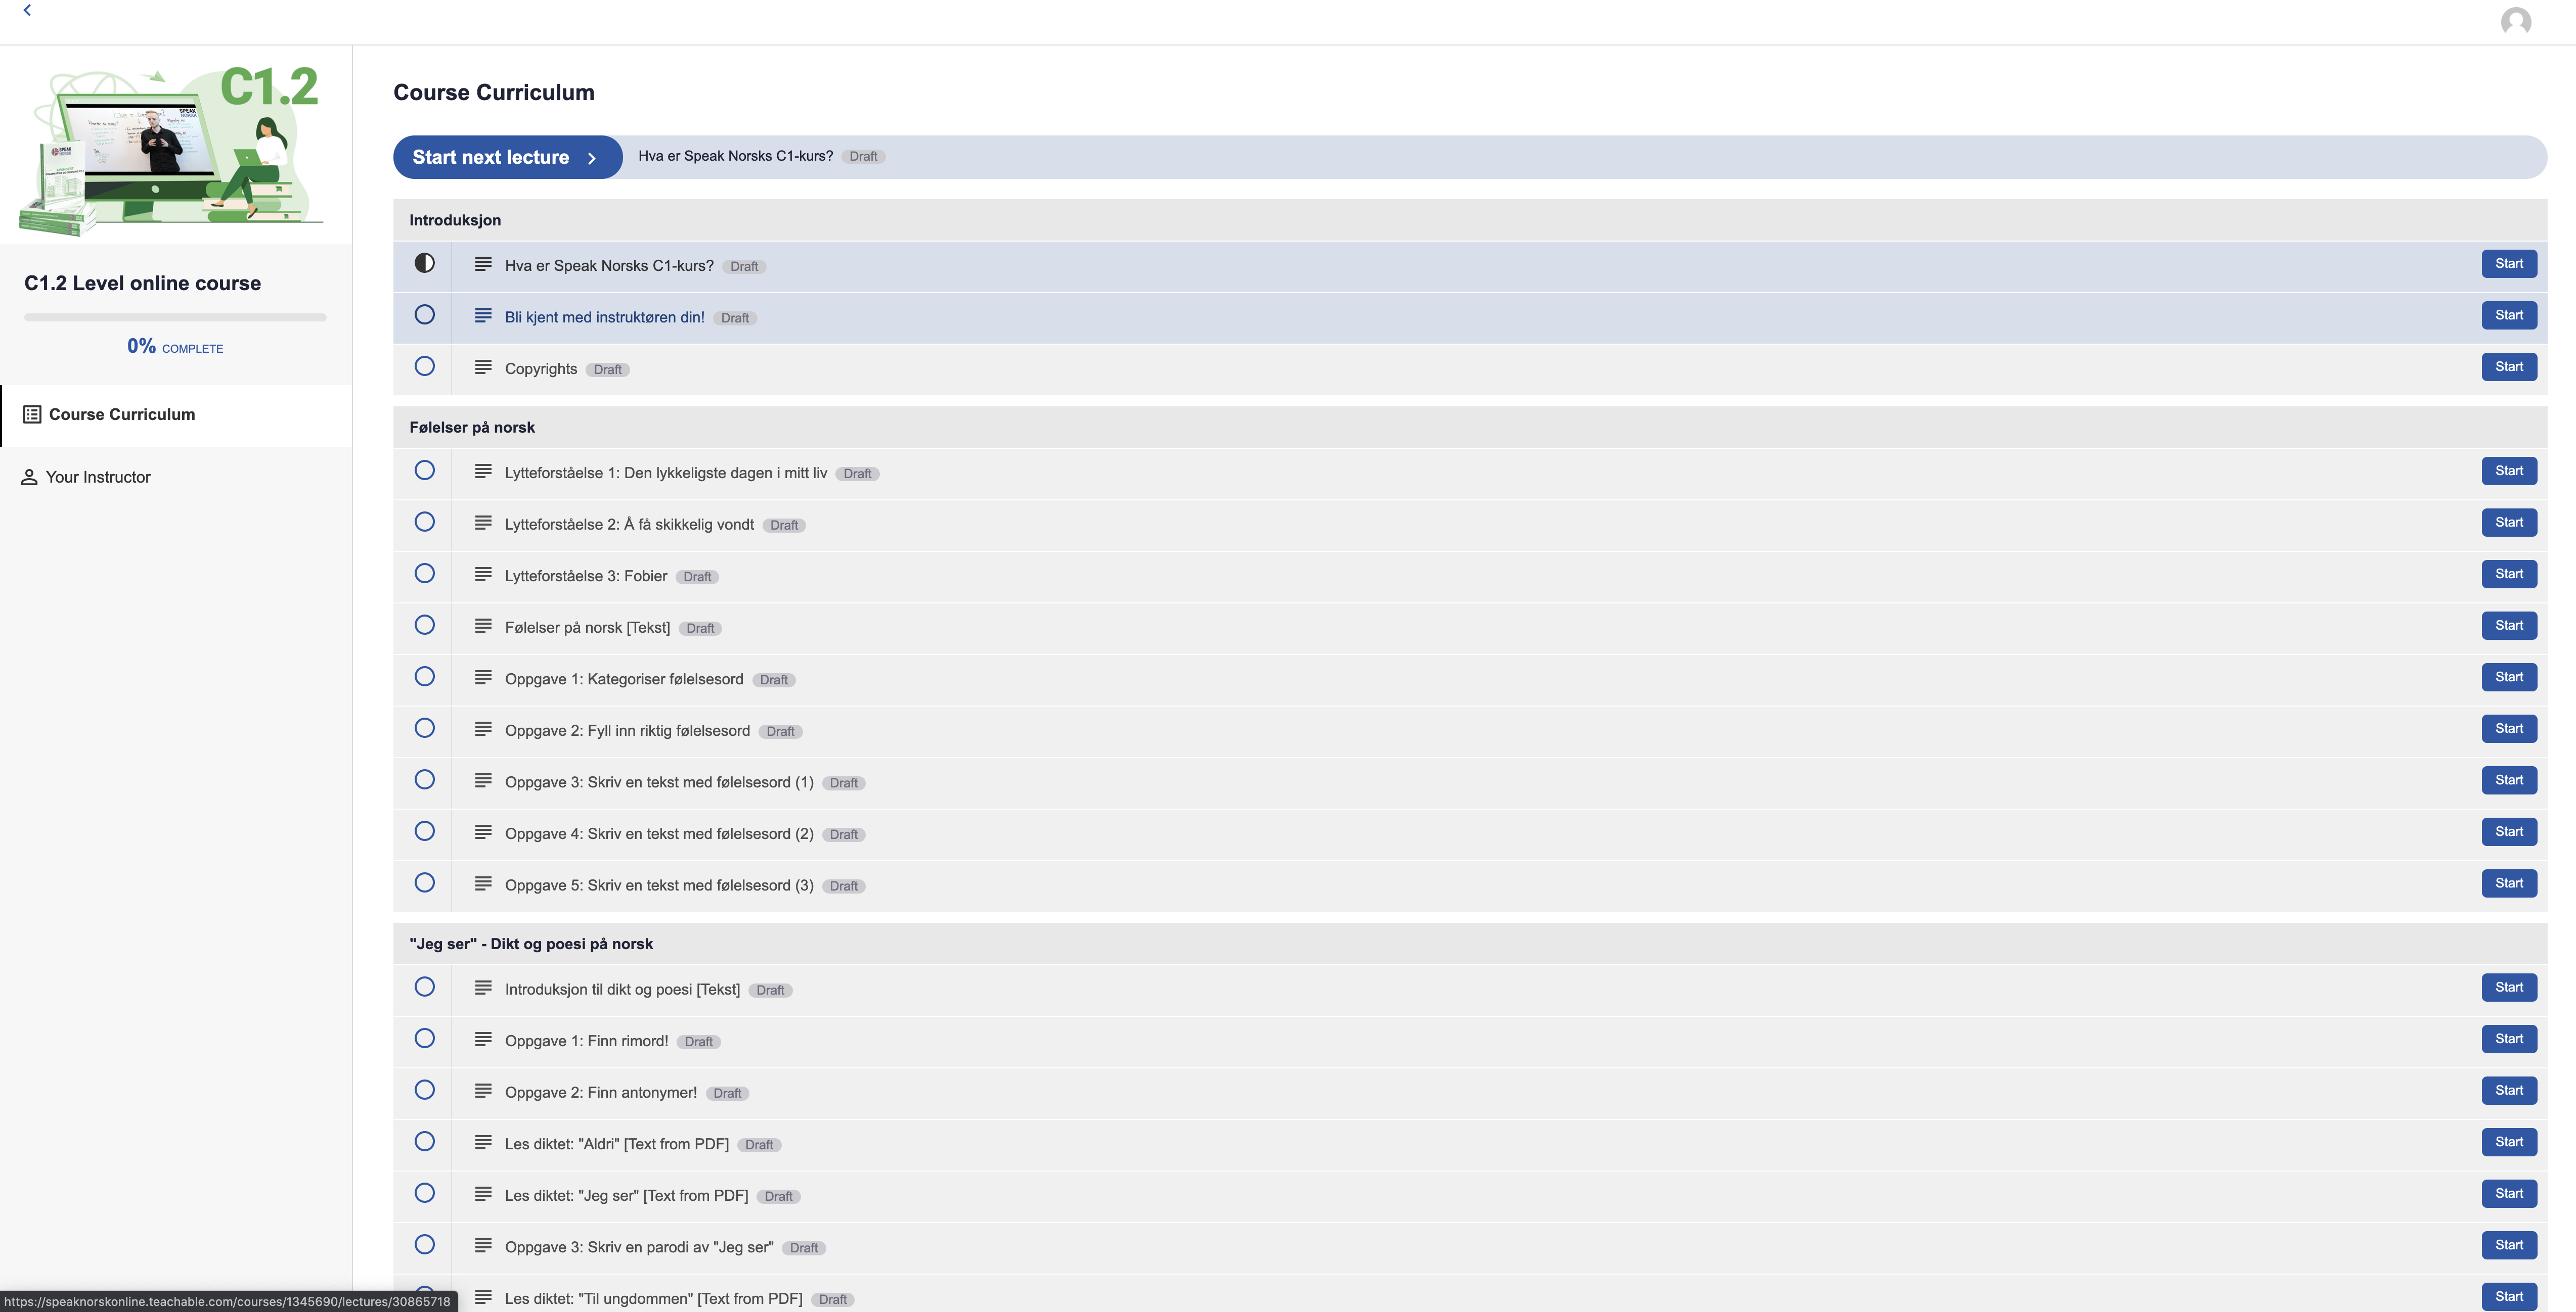Viewport: 2576px width, 1312px height.
Task: Click the next lecture title in the blue banner
Action: point(735,156)
